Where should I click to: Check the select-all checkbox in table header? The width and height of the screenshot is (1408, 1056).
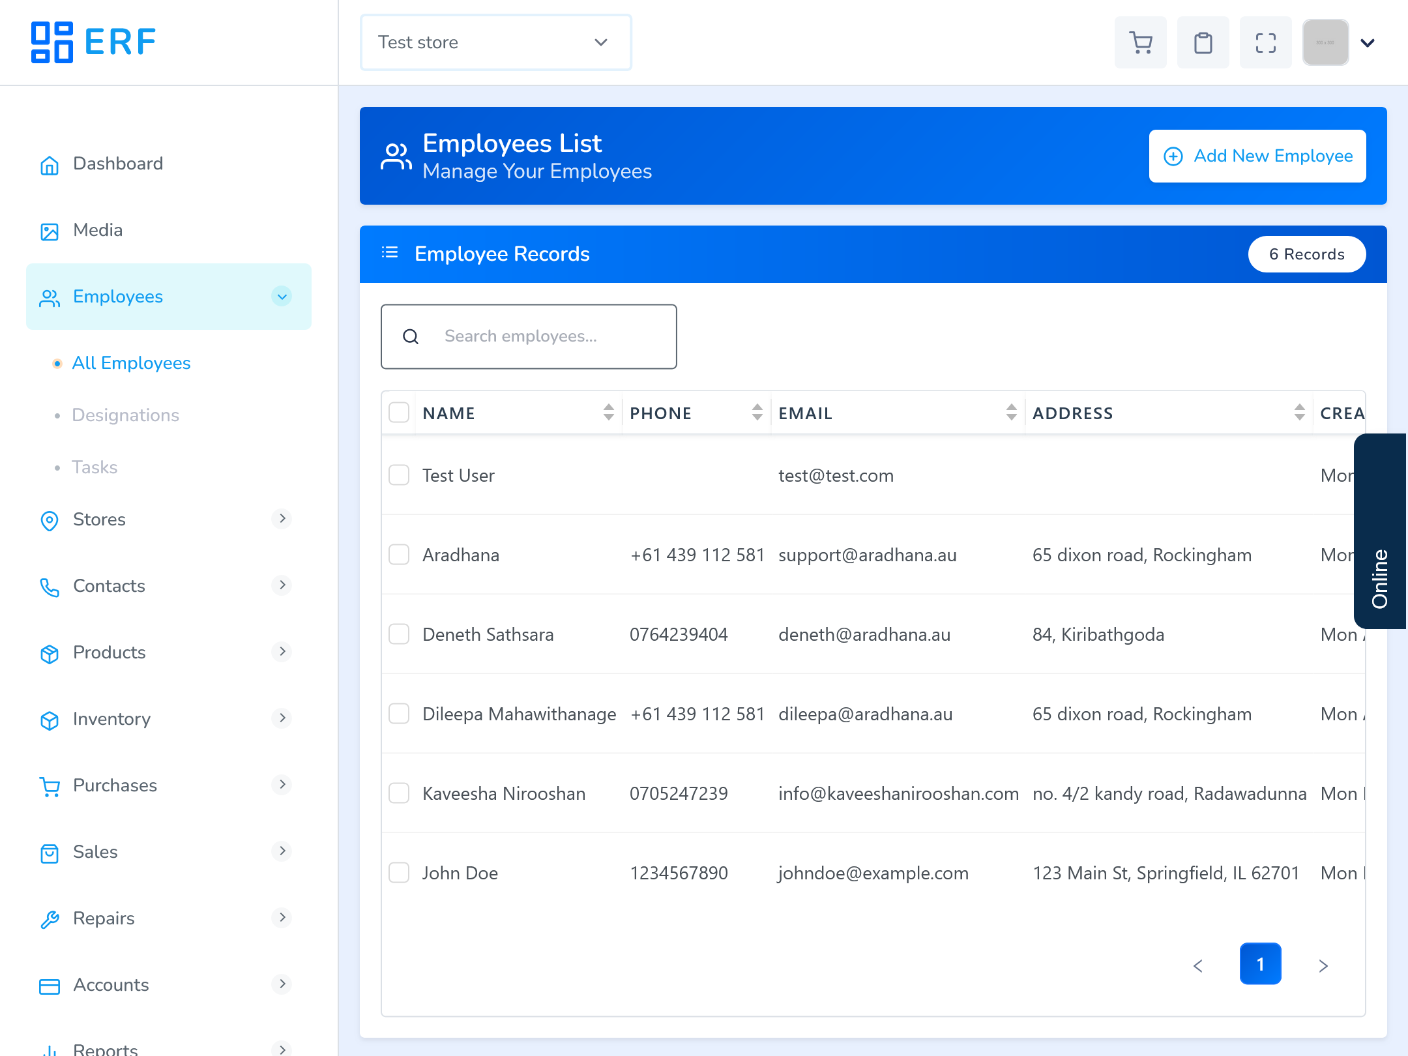click(x=399, y=413)
